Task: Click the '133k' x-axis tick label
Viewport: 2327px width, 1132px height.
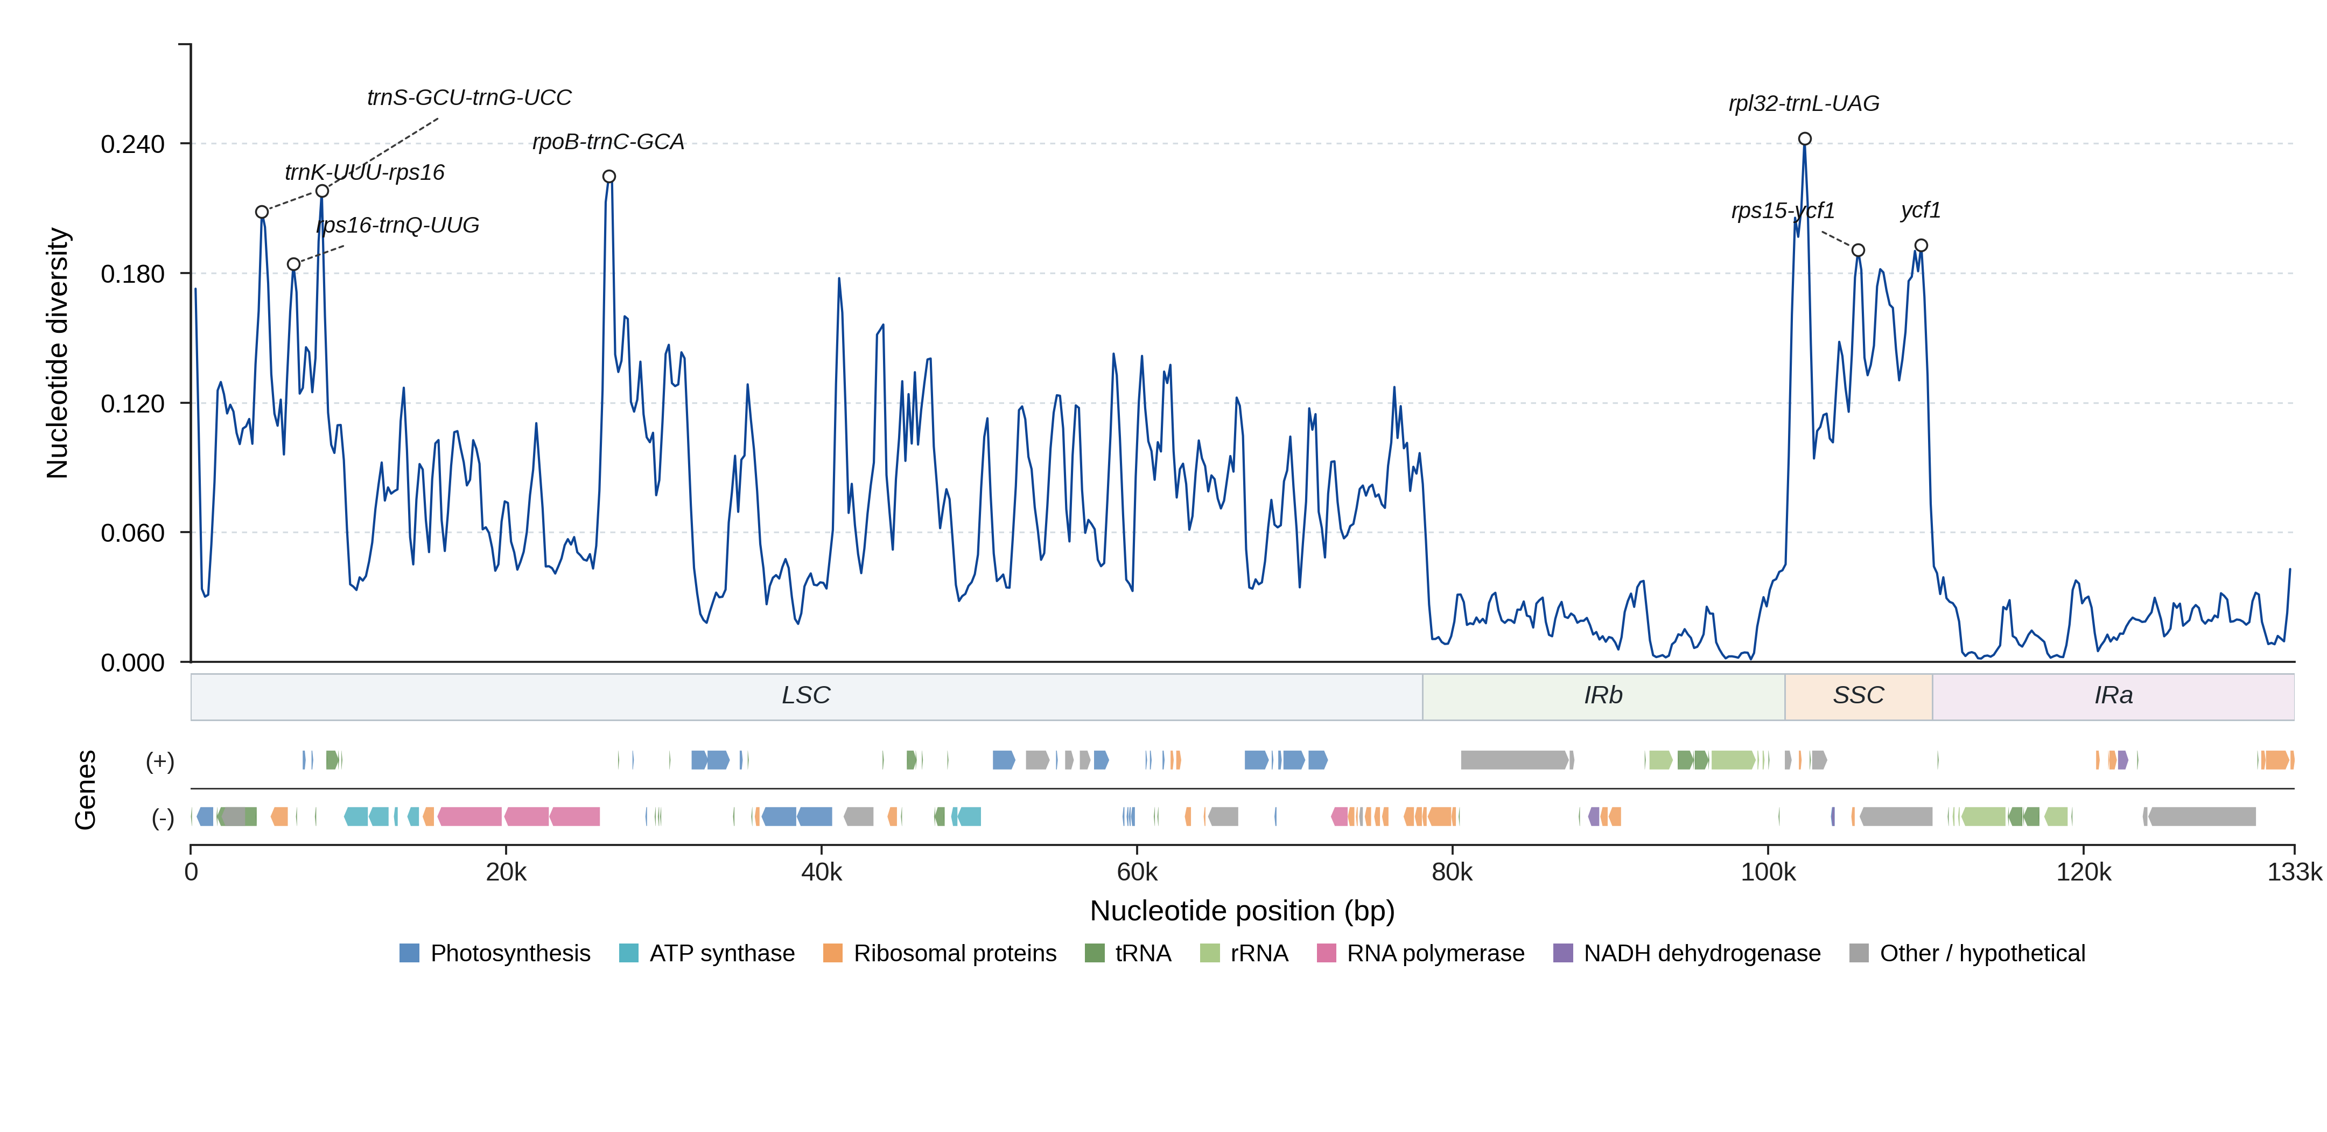Action: [x=2295, y=873]
